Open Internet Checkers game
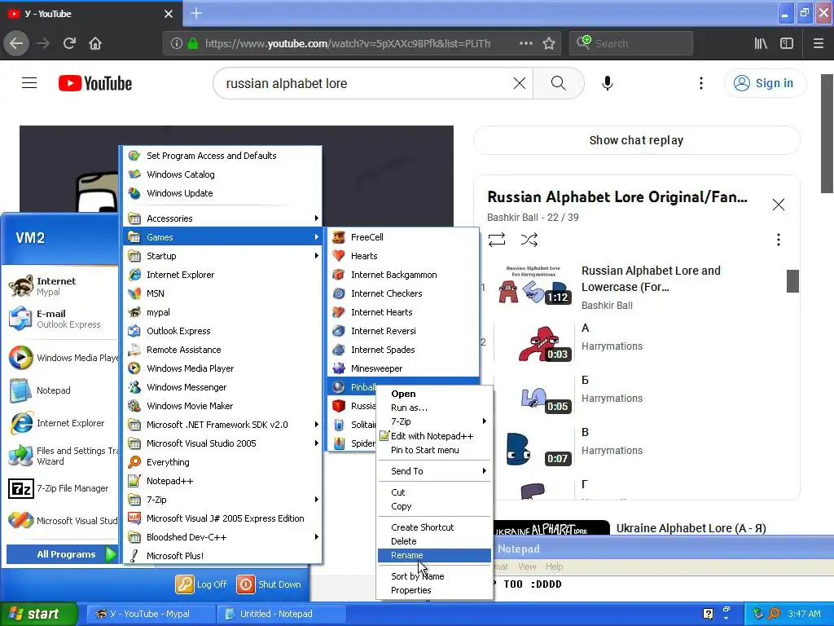This screenshot has height=626, width=834. click(403, 293)
